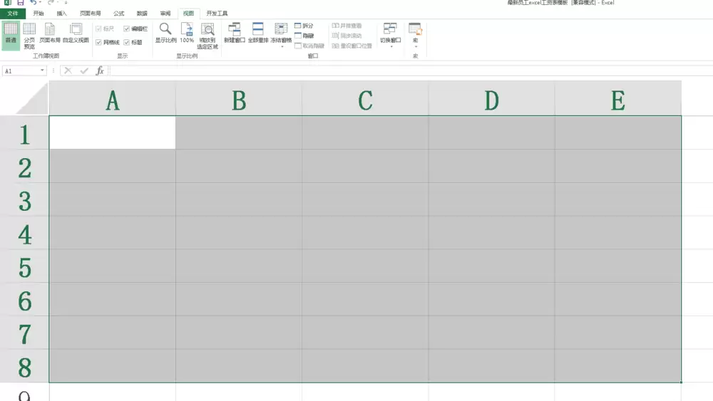Select row 2 header
This screenshot has height=401, width=713.
click(x=24, y=166)
